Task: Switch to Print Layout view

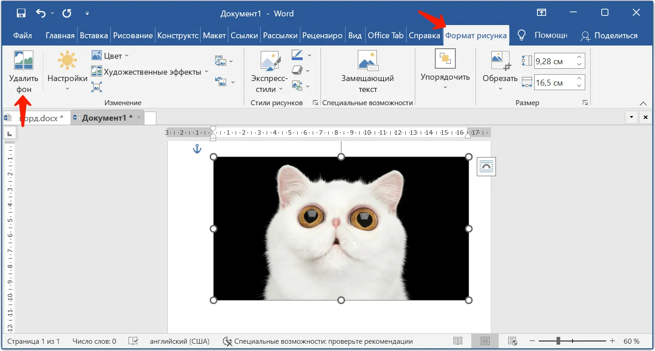Action: tap(485, 341)
